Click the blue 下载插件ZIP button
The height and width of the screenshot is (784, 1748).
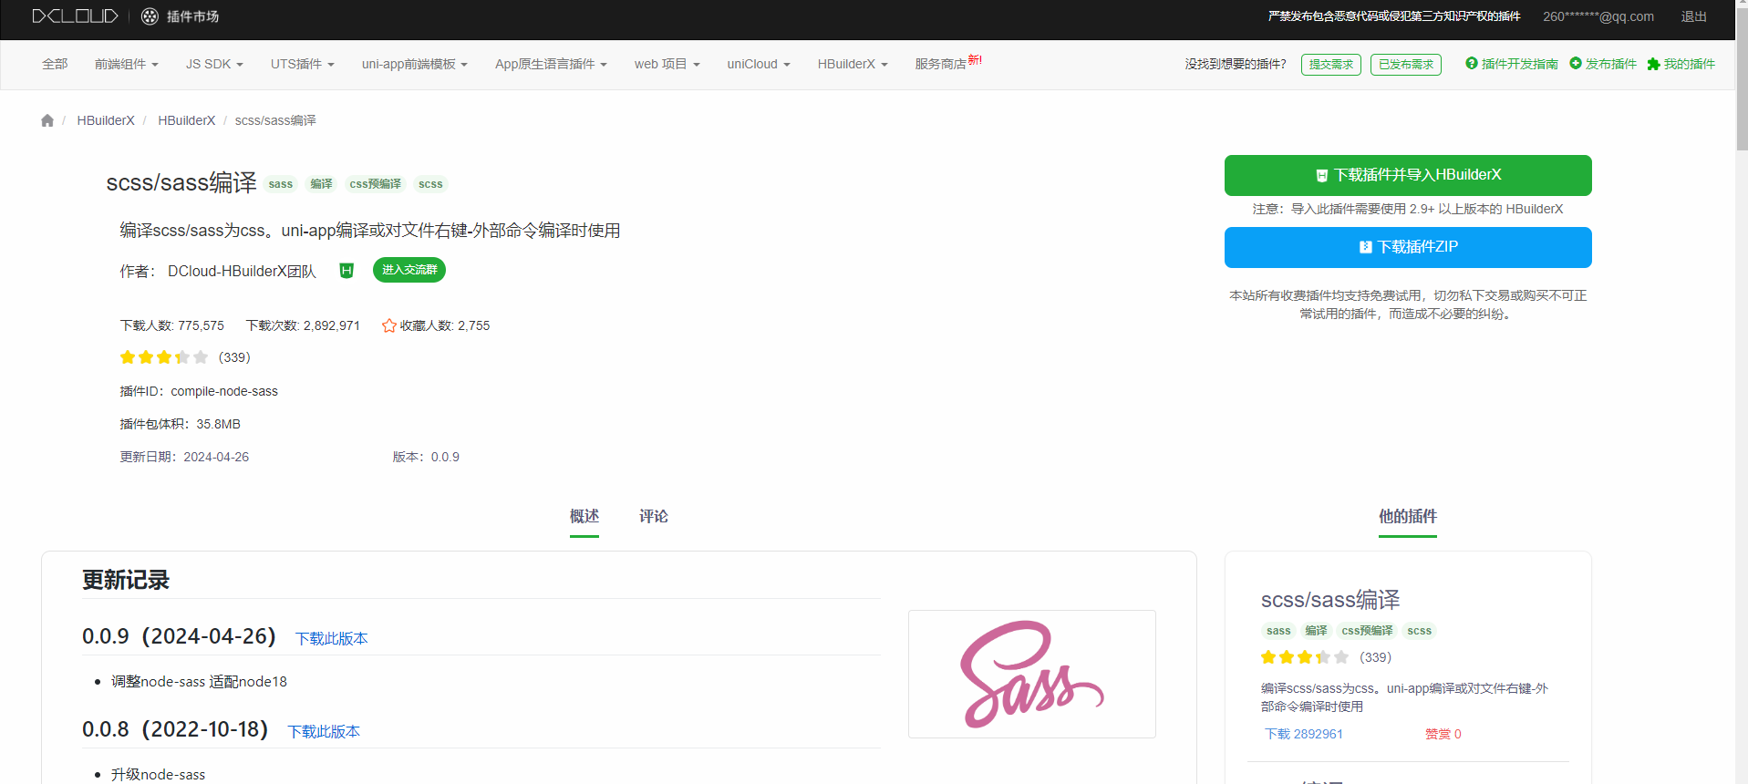(x=1407, y=247)
